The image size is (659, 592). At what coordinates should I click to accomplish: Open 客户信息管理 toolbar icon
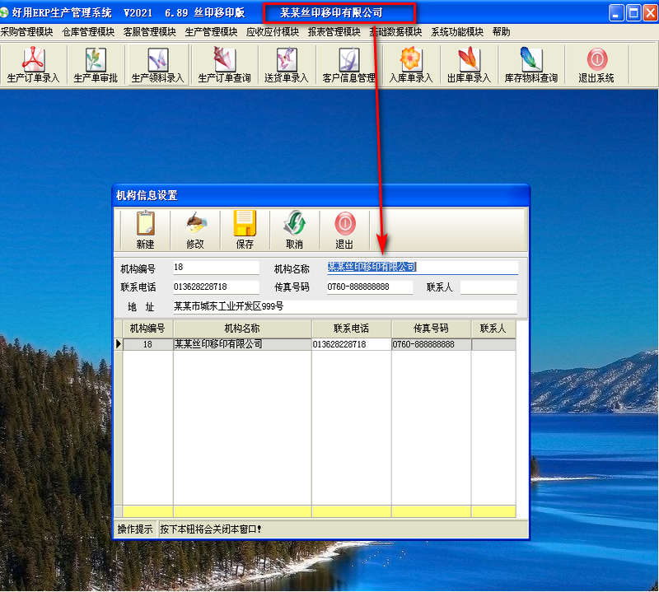click(x=348, y=65)
